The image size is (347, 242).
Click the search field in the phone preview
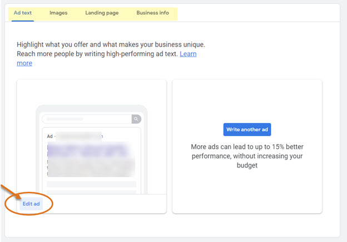click(x=86, y=119)
